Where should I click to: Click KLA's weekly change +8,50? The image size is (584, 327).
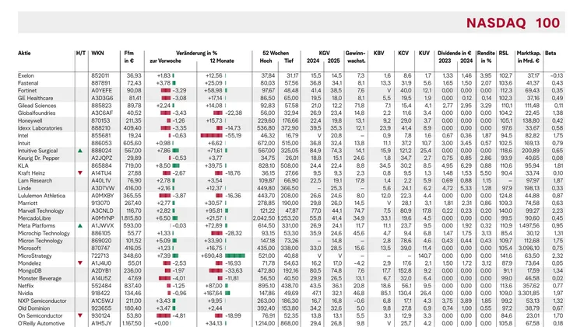pyautogui.click(x=164, y=165)
